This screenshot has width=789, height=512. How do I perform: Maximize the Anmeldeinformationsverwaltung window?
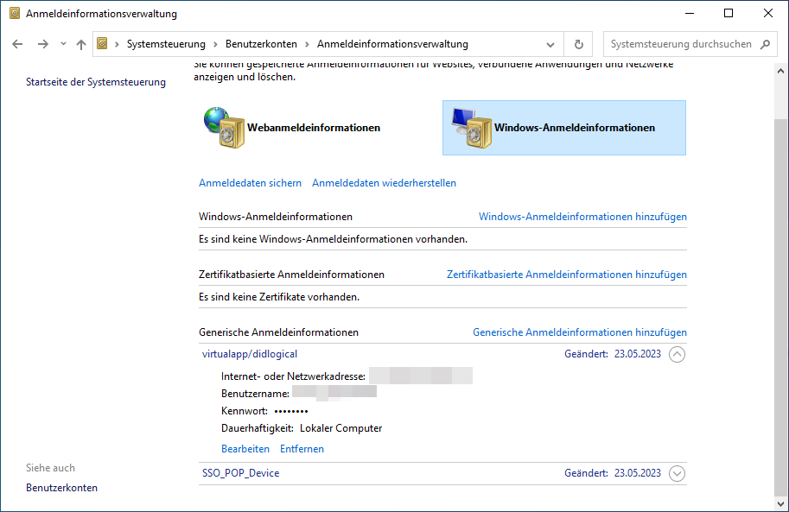point(729,14)
